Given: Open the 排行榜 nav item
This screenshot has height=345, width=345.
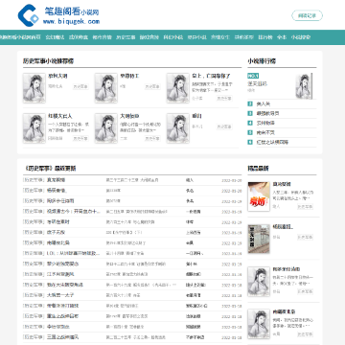Looking at the screenshot, I should click(265, 37).
